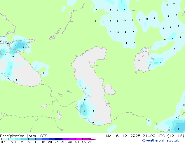This screenshot has width=185, height=143.
Task: Pick the 25–30 mm navy legend swatch
Action: 59,139
